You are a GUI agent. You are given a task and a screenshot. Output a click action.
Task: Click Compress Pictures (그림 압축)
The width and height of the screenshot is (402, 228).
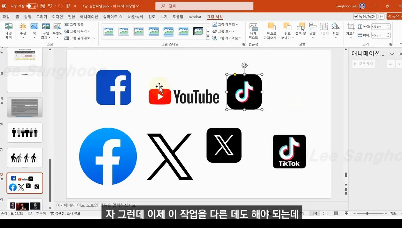(x=74, y=25)
